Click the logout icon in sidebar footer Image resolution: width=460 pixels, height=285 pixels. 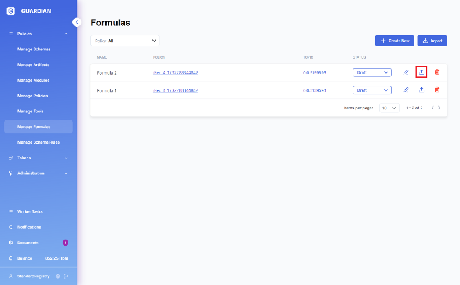click(66, 276)
